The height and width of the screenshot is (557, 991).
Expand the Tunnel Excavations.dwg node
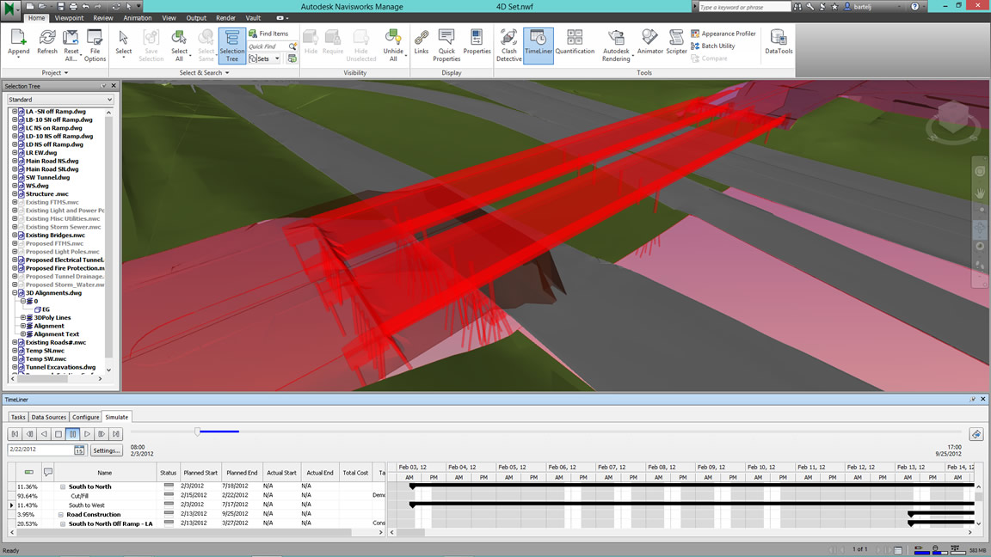pos(15,367)
